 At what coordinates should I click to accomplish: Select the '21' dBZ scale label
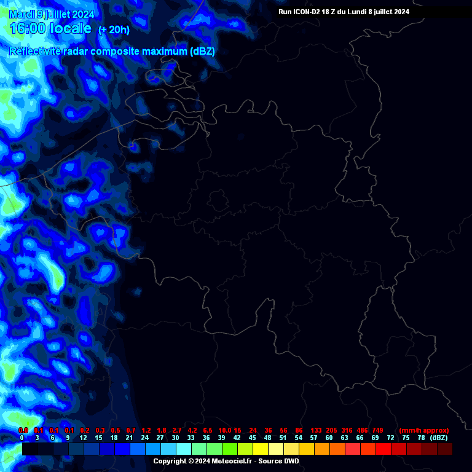coord(129,438)
